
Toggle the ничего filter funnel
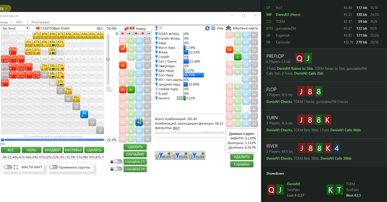[x=157, y=98]
